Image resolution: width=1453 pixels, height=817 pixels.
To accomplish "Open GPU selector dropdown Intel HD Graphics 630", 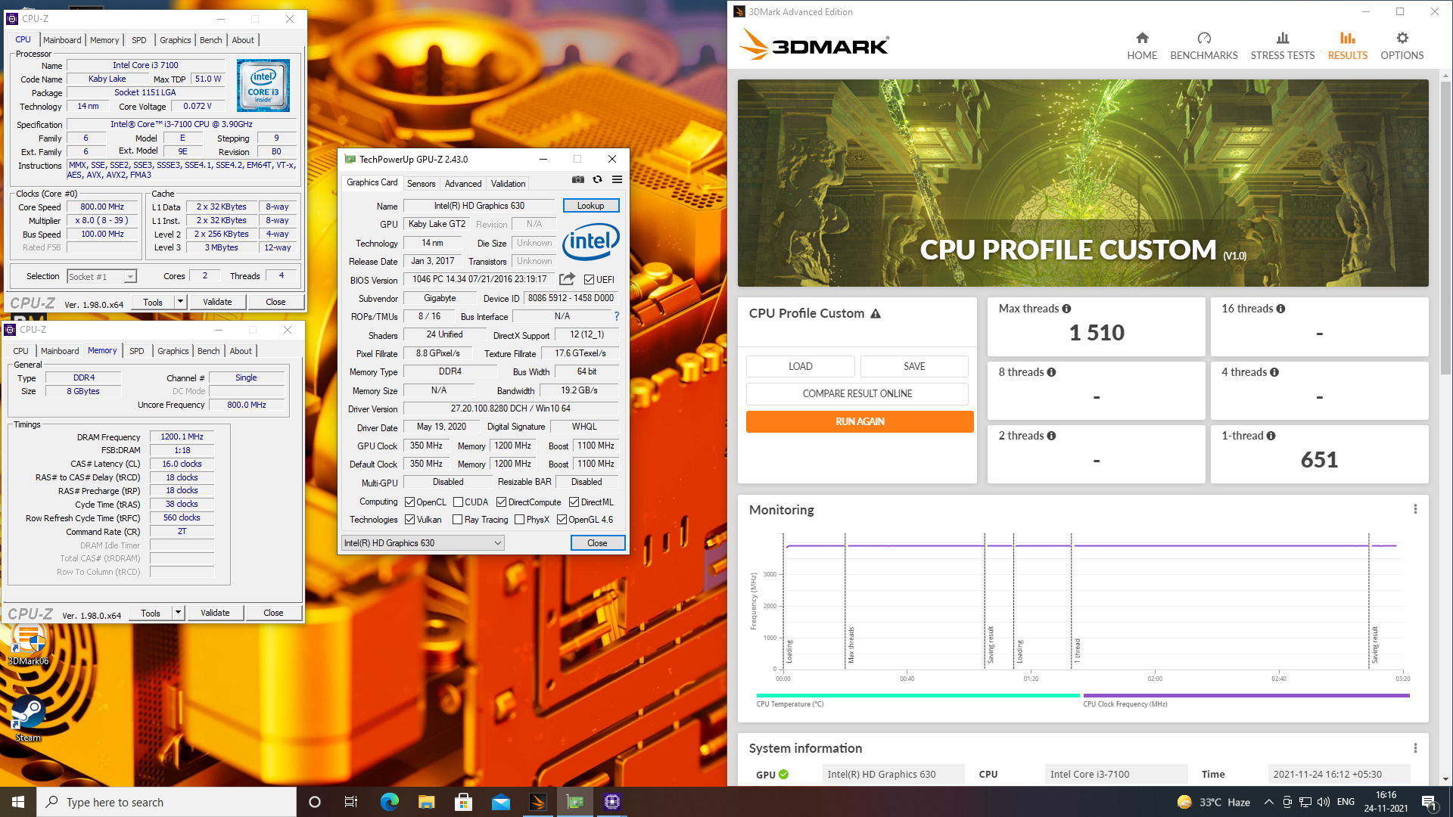I will (x=422, y=543).
